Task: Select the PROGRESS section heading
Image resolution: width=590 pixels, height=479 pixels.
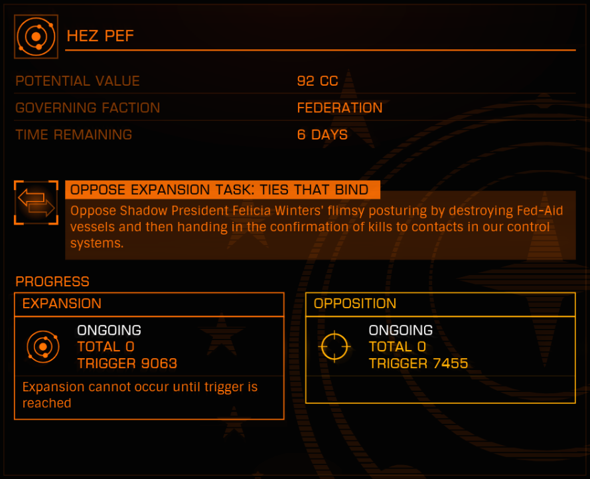Action: tap(52, 282)
